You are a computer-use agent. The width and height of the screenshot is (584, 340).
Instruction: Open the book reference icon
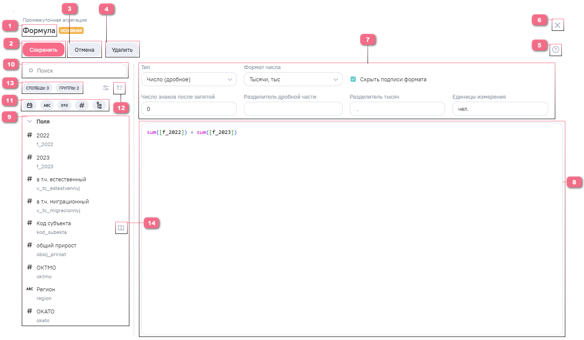122,228
